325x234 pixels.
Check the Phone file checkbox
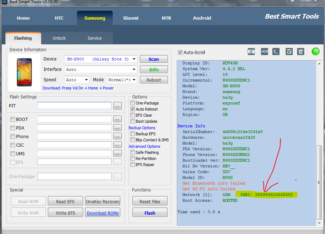[13, 136]
